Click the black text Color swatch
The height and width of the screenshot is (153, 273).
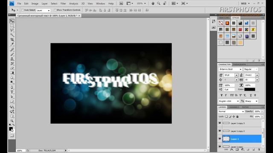(x=250, y=89)
